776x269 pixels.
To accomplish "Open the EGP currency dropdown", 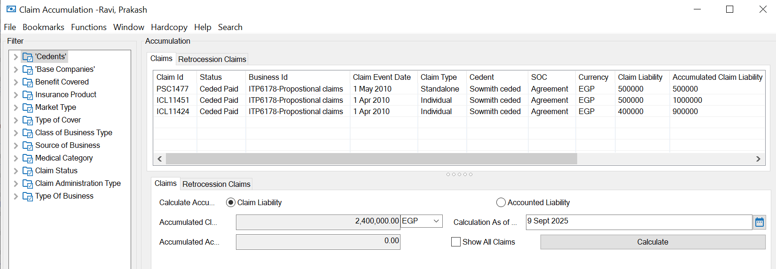I will tap(421, 221).
